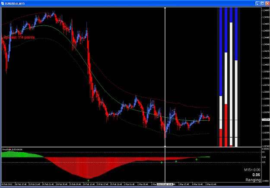This screenshot has width=270, height=188.
Task: Click the green arrow under the histogram's lowest trough
Action: pos(88,180)
